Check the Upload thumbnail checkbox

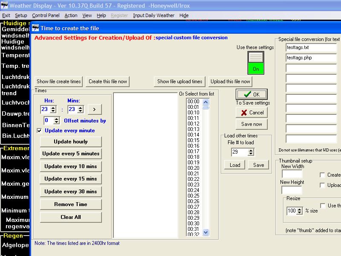[x=322, y=185]
